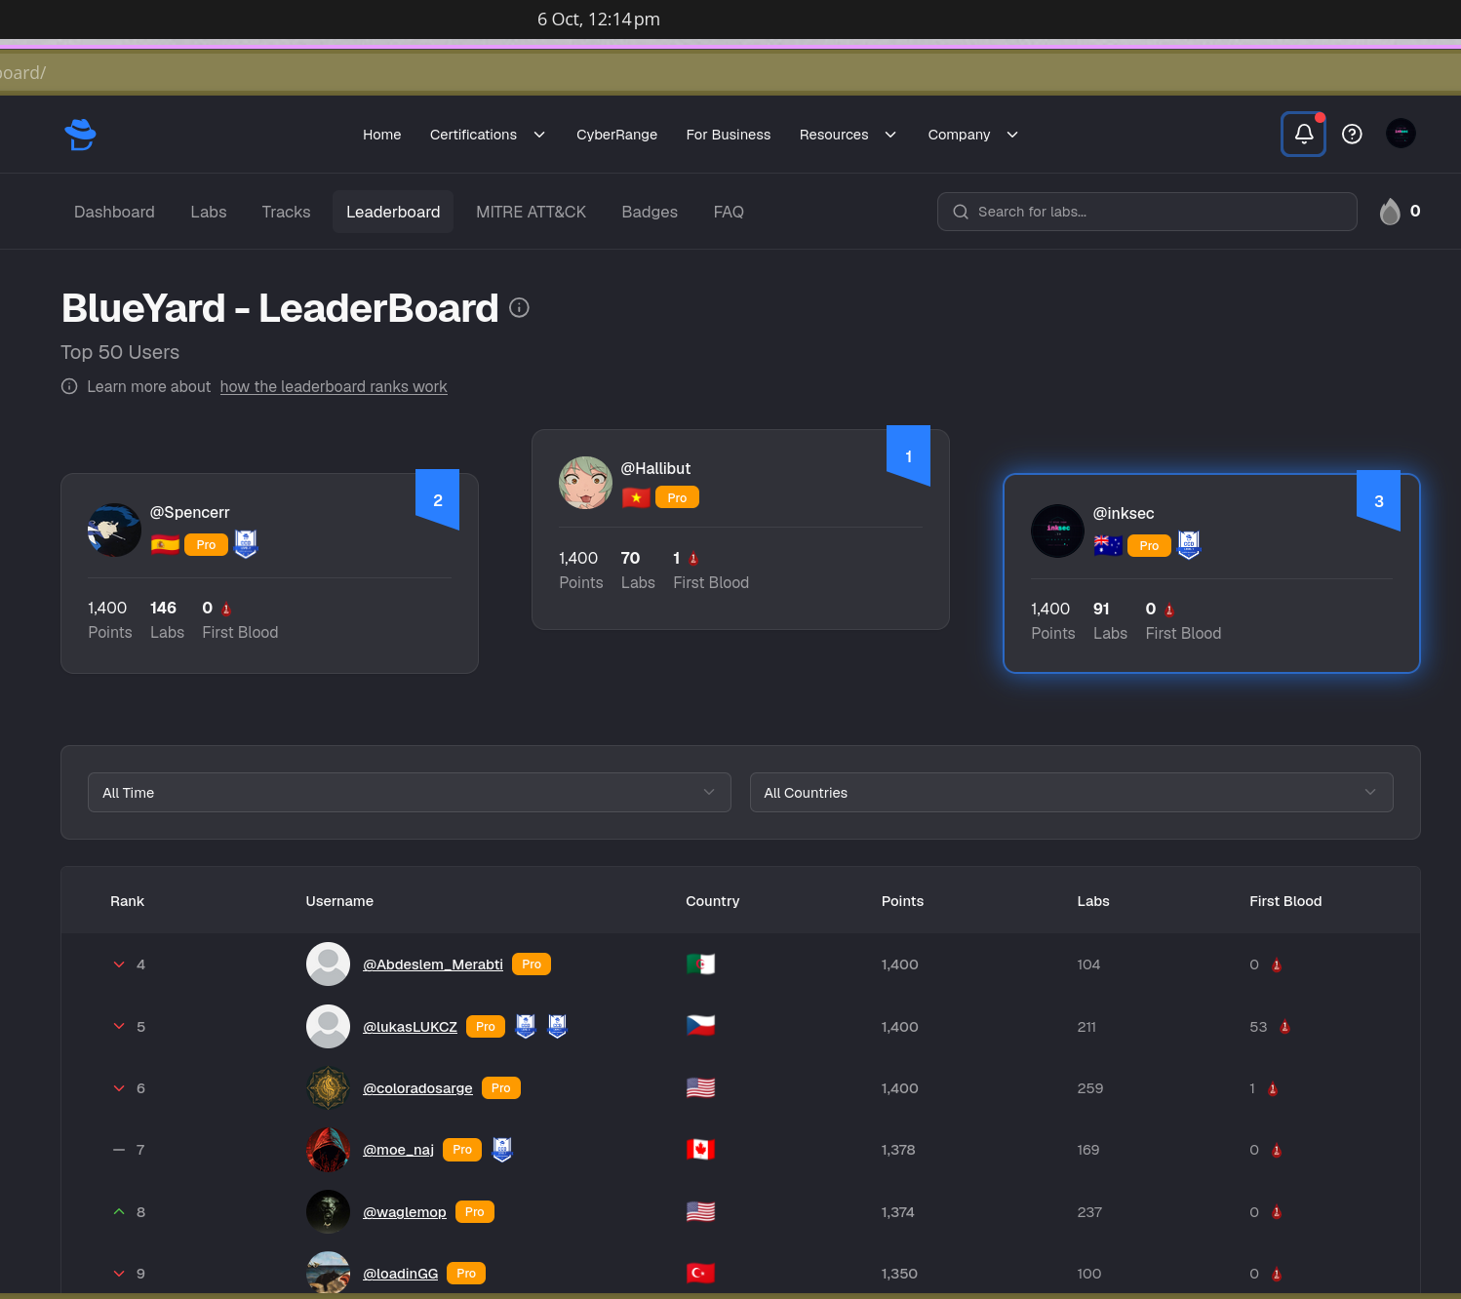Switch to the Tracks tab

286,212
